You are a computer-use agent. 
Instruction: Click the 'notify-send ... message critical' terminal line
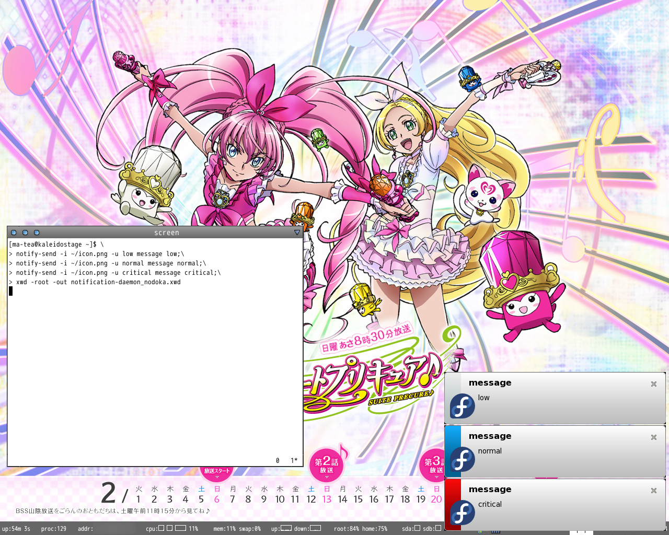(x=115, y=273)
